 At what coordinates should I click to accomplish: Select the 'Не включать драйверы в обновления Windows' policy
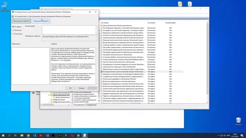coord(120,79)
